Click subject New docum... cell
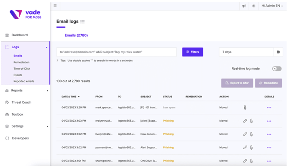 148,134
